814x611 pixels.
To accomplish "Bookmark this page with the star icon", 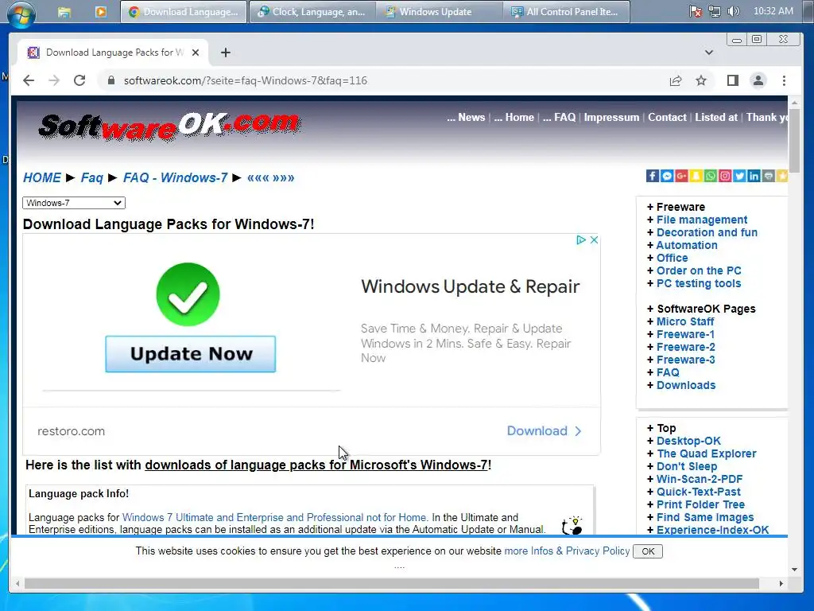I will point(701,80).
